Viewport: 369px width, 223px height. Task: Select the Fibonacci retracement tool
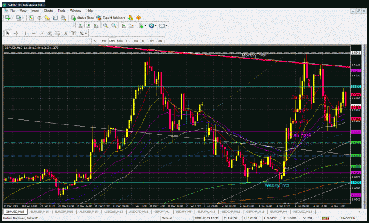point(58,34)
